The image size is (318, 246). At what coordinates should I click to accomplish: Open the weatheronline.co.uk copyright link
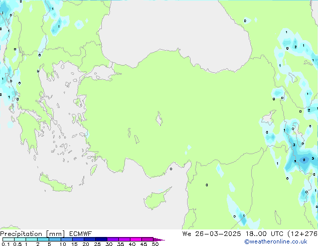tap(276, 241)
